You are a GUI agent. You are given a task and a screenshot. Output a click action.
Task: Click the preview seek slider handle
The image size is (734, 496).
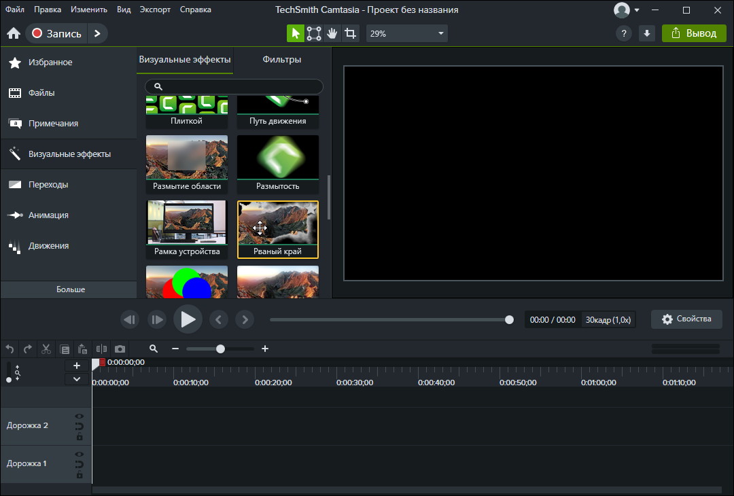[x=509, y=319]
